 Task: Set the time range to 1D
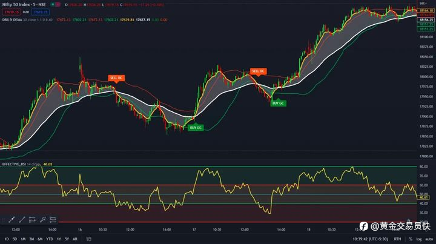click(7, 239)
